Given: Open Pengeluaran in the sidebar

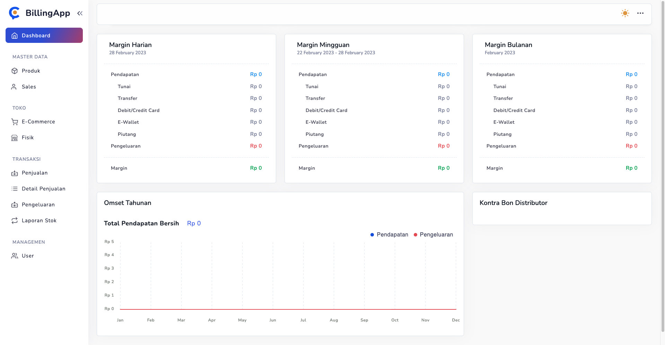Looking at the screenshot, I should 44,205.
